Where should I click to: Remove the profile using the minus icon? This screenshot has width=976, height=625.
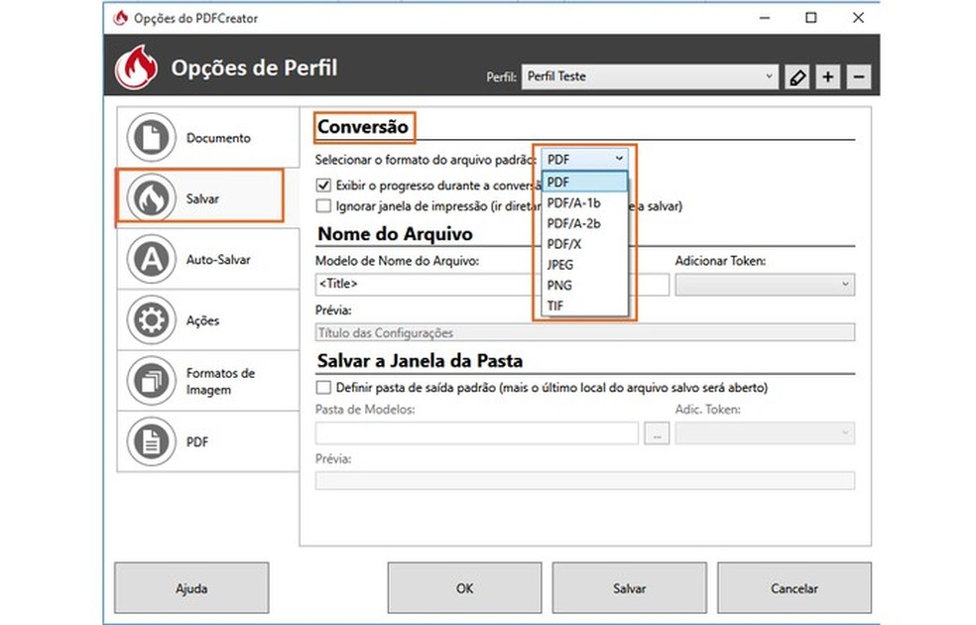[857, 76]
